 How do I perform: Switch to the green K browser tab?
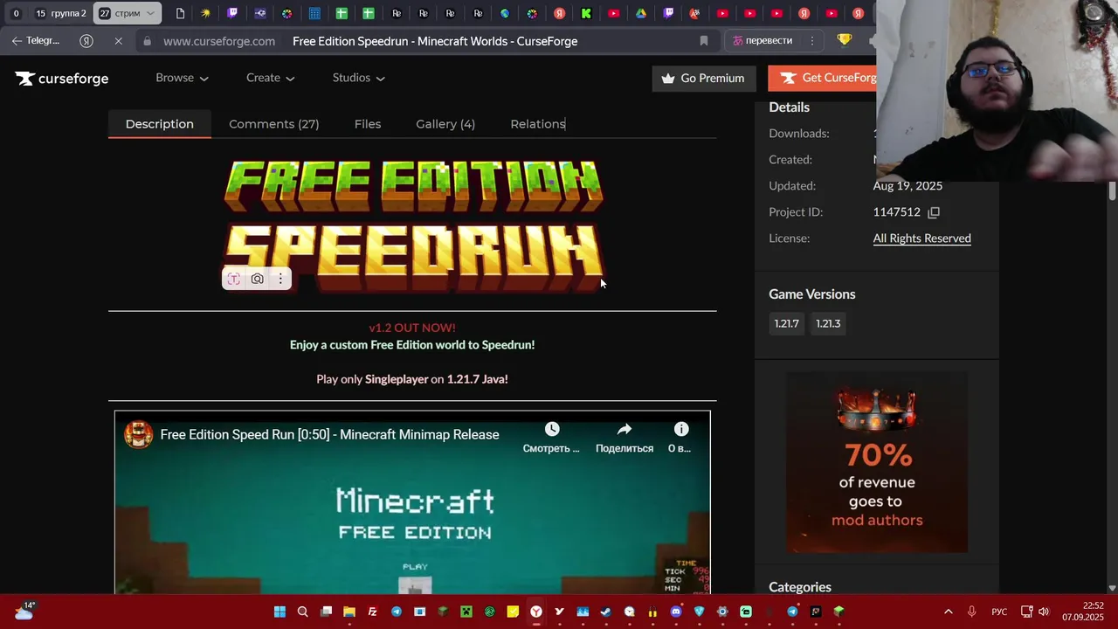pyautogui.click(x=586, y=13)
